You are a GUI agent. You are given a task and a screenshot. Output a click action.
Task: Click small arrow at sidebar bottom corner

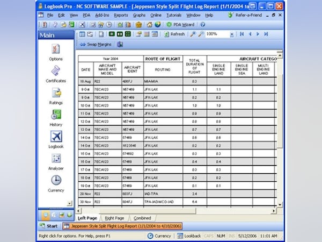tap(70, 203)
